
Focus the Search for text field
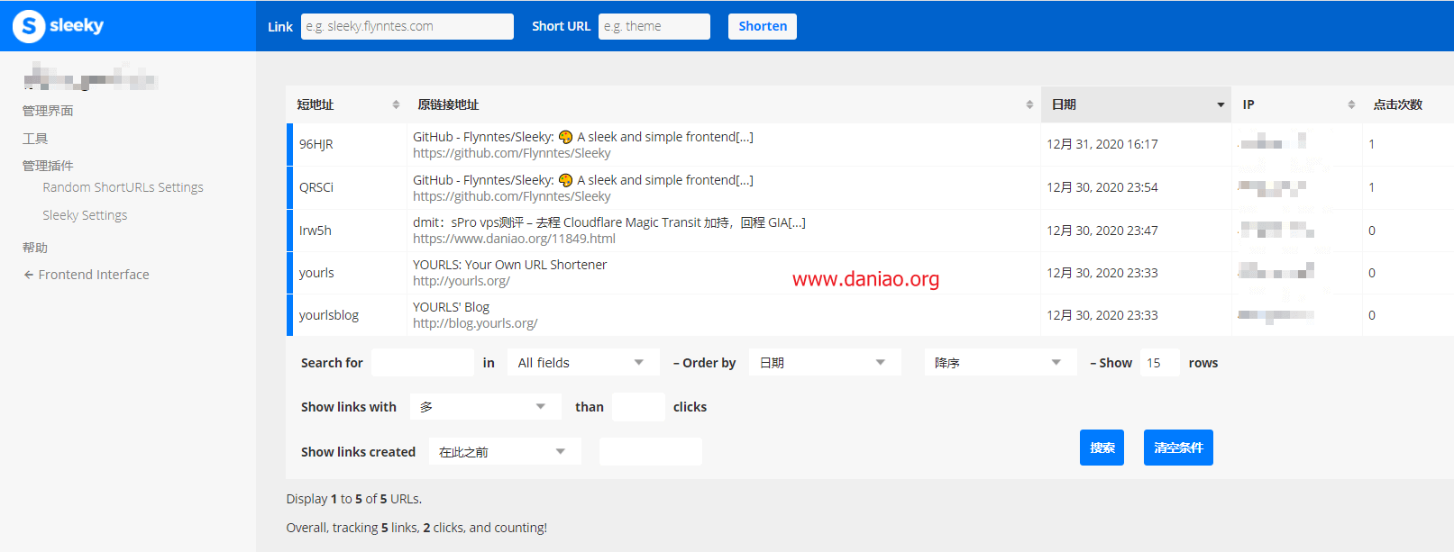pos(423,363)
